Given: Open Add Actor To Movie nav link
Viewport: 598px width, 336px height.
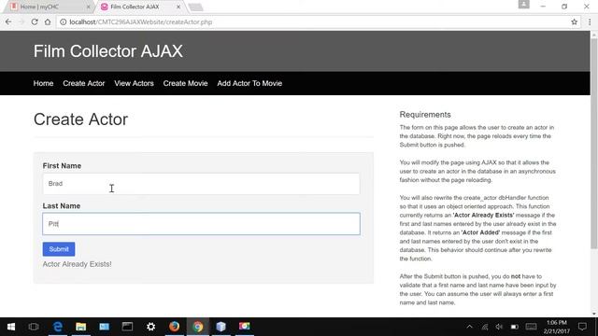Looking at the screenshot, I should pyautogui.click(x=249, y=83).
